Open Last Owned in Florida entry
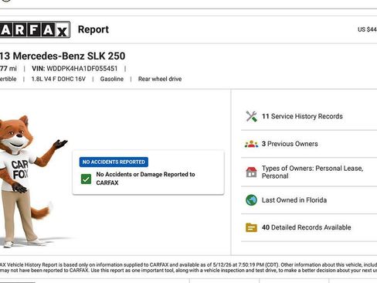 294,200
